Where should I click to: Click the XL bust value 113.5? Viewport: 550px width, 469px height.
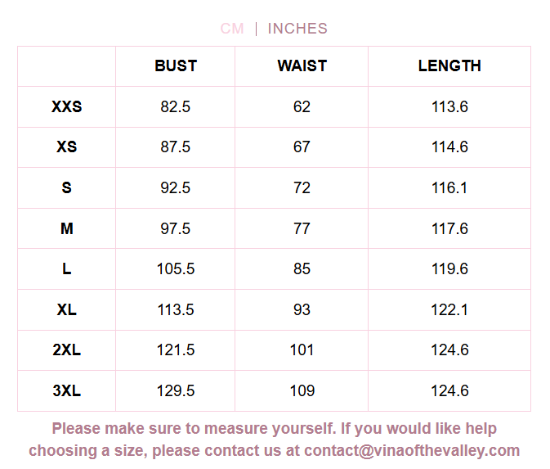pos(176,310)
